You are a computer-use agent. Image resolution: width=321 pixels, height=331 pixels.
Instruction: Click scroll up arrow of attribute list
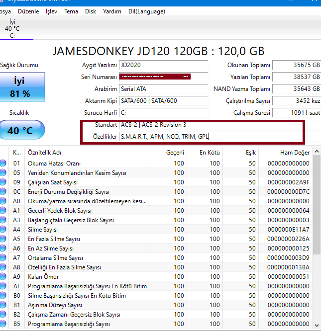click(x=317, y=151)
